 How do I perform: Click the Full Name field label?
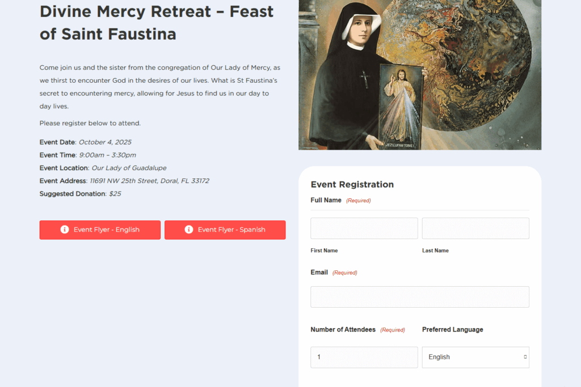click(x=326, y=200)
